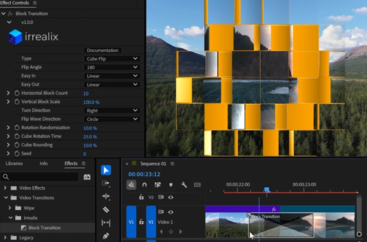Open the Effect Controls panel menu

coord(35,3)
